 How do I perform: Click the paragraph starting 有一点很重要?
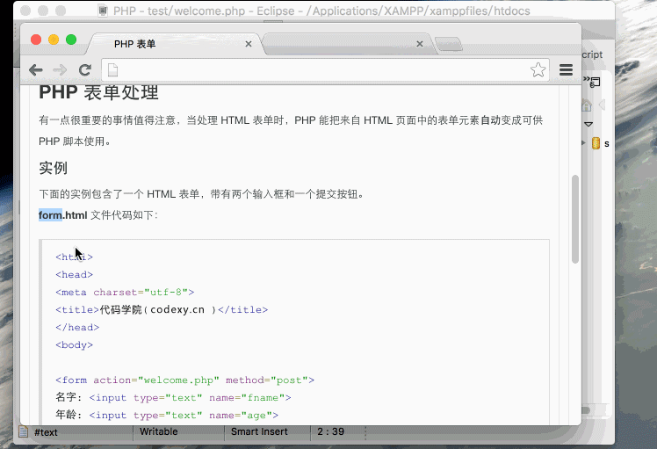[291, 131]
